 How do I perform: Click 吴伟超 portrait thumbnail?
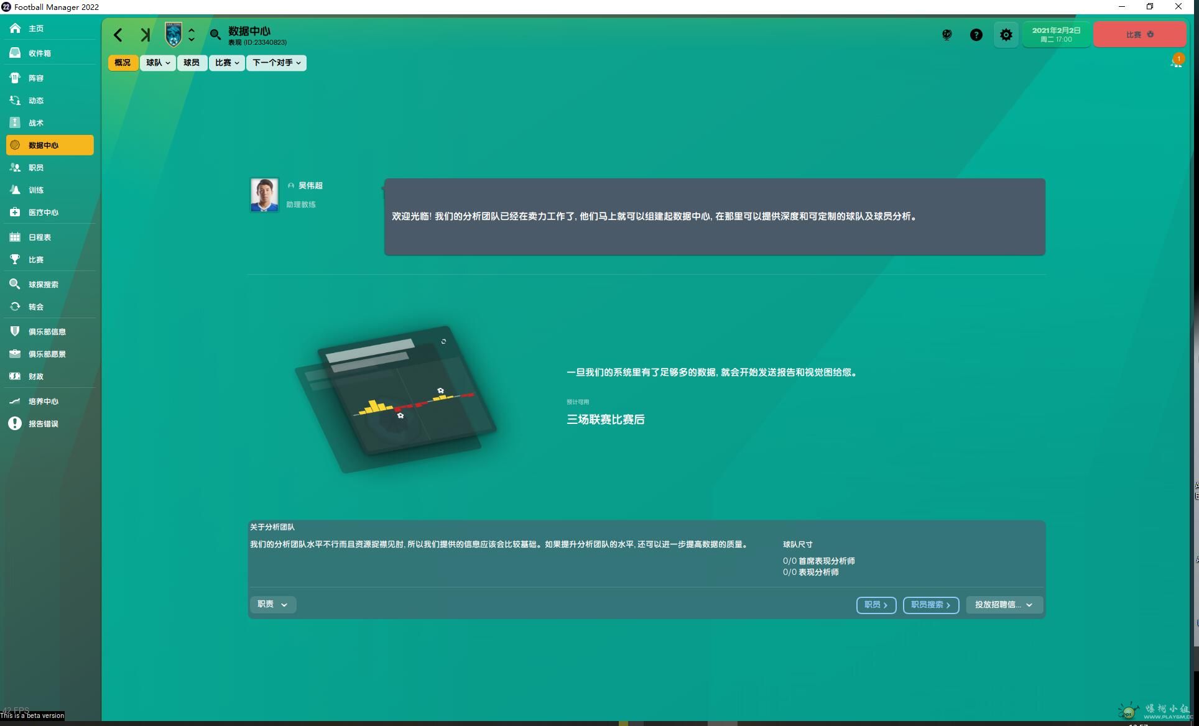pyautogui.click(x=264, y=195)
